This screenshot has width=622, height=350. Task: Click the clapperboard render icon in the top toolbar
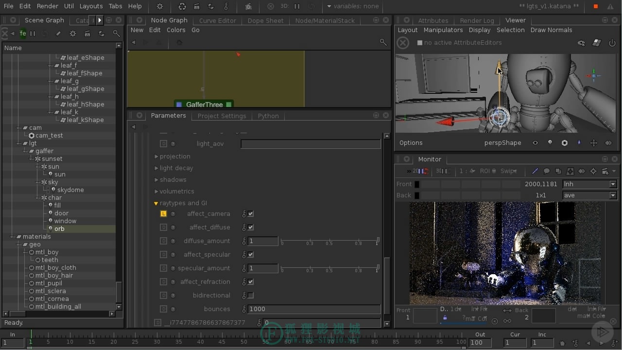[196, 6]
